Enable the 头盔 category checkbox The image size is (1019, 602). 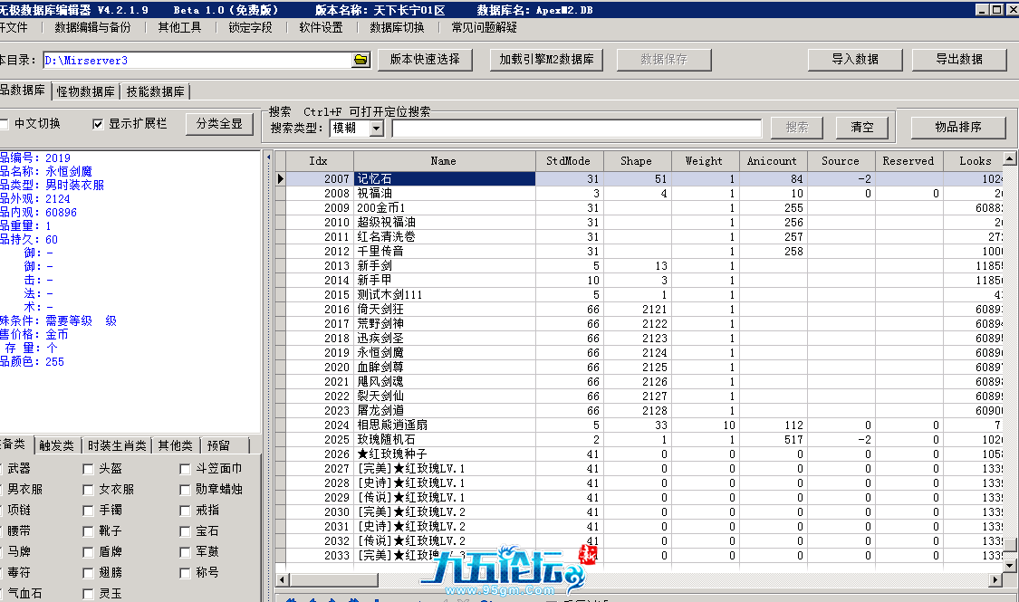(88, 469)
